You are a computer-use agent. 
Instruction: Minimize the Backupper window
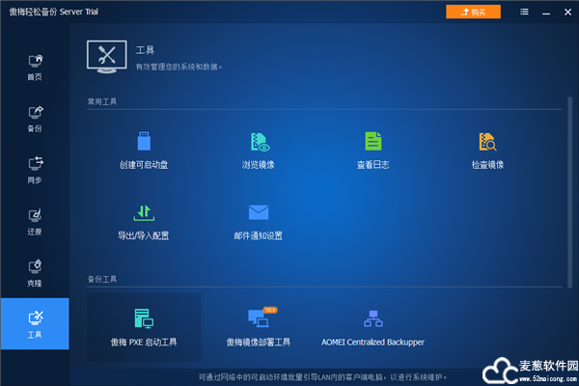click(544, 12)
